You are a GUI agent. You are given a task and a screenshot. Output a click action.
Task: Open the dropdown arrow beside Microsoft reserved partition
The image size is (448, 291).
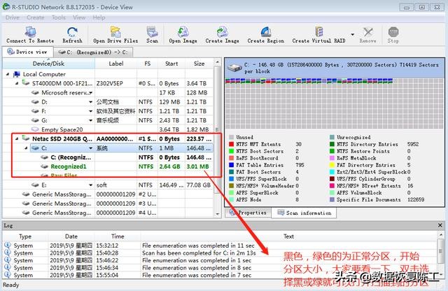click(x=89, y=92)
